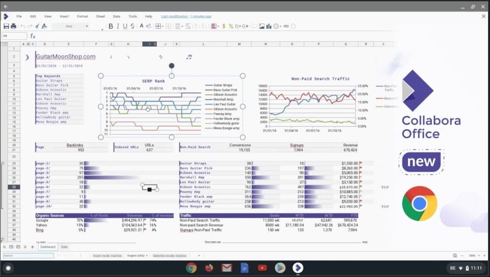The width and height of the screenshot is (490, 277).
Task: Insert a comment from toolbar
Action: pyautogui.click(x=254, y=26)
